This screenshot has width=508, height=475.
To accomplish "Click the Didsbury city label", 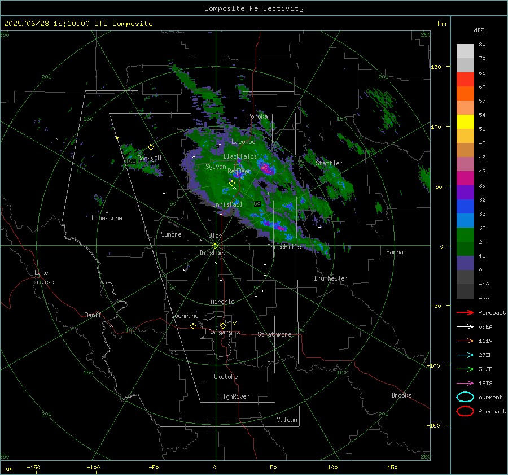I will click(213, 253).
